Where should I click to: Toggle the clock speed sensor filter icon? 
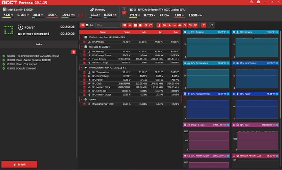point(185,26)
